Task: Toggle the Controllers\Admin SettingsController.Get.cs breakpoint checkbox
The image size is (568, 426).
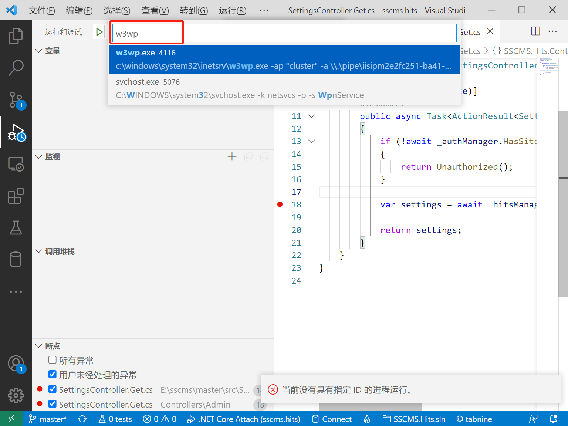Action: point(53,404)
